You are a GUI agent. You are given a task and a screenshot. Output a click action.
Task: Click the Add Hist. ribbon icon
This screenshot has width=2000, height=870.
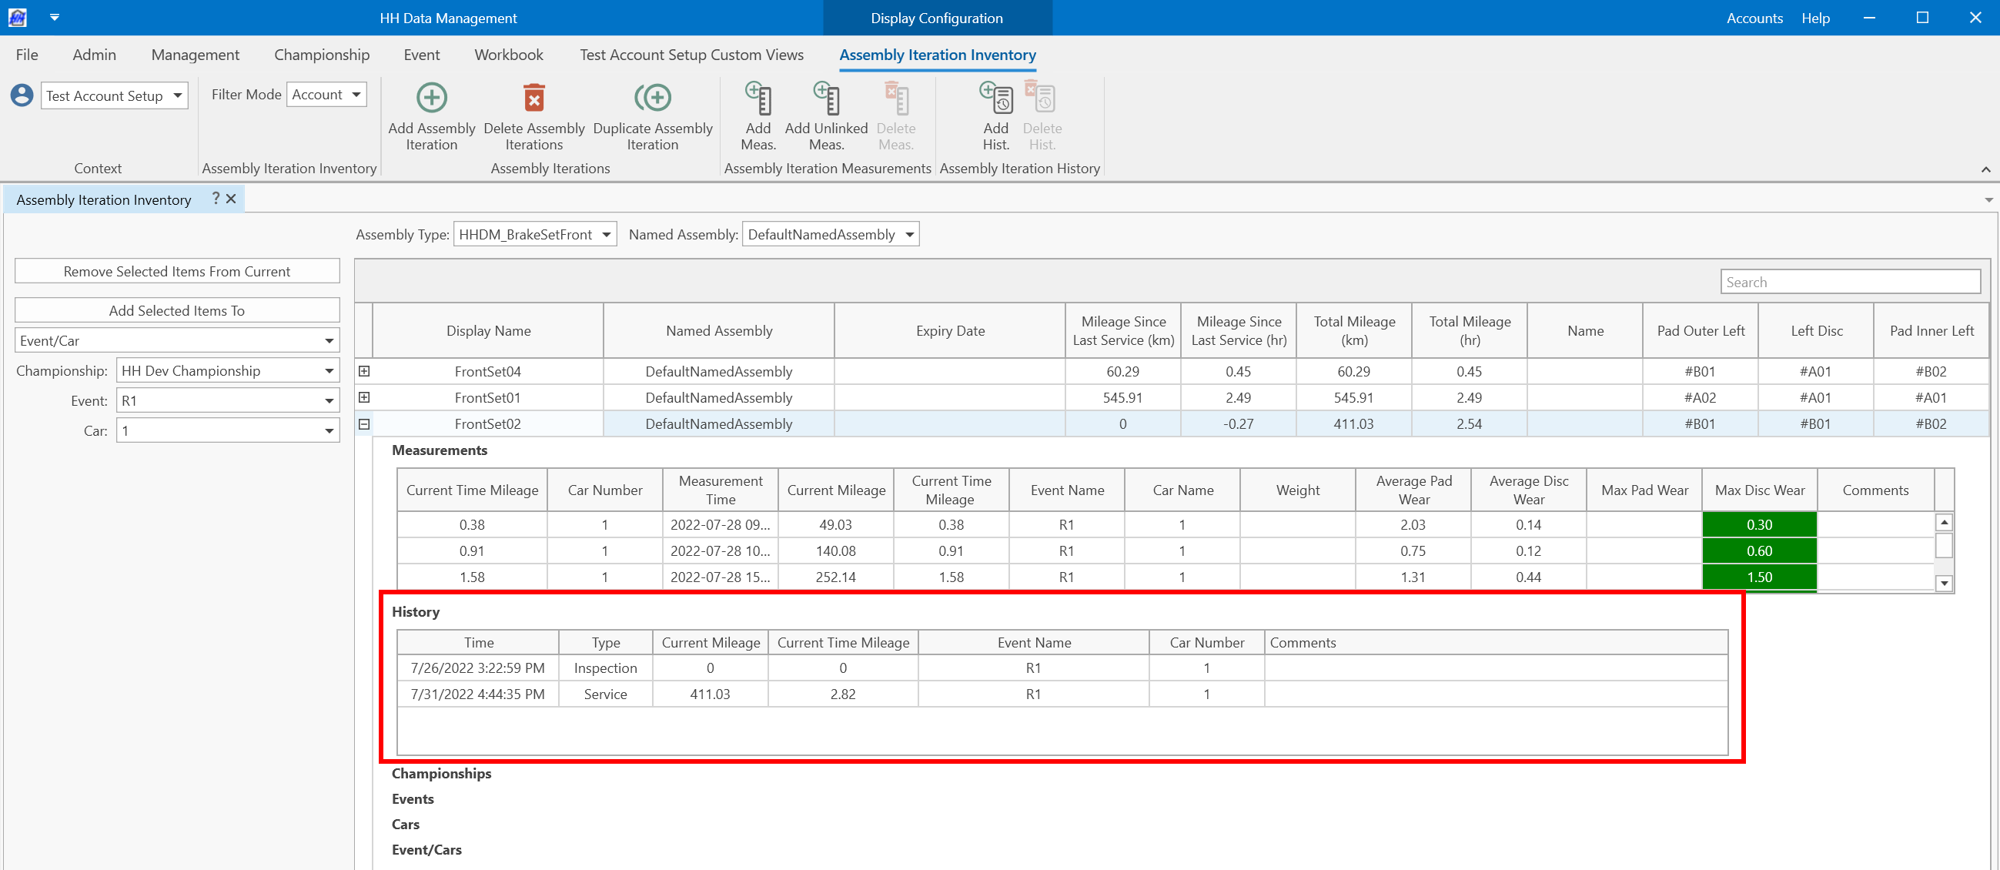(x=995, y=99)
